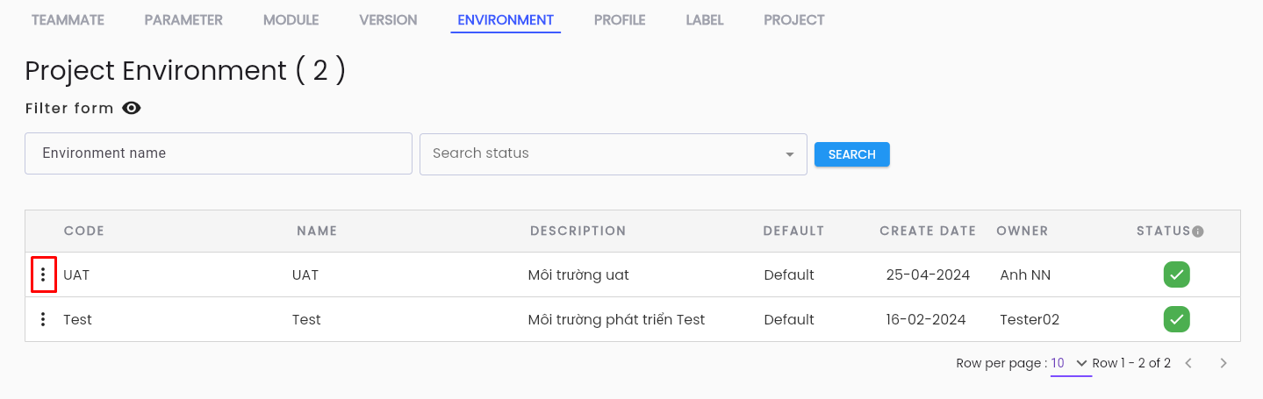Click Default value in Test row

point(789,320)
